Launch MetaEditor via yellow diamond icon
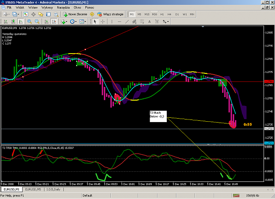The width and height of the screenshot is (275, 199). pos(92,14)
